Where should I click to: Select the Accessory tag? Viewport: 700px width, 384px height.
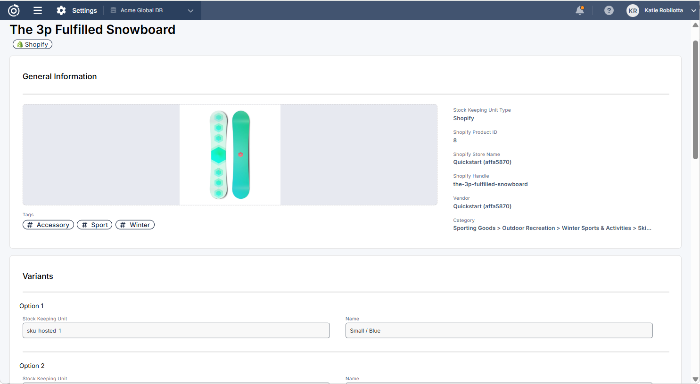48,225
